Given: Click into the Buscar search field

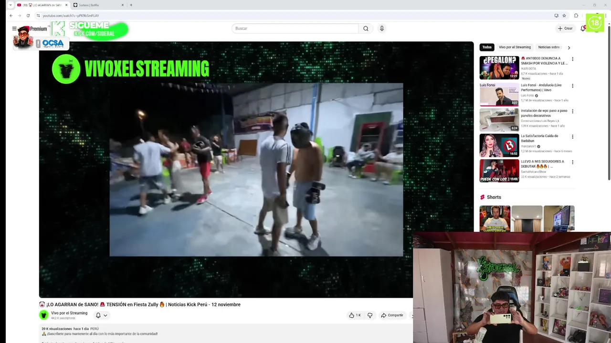Looking at the screenshot, I should point(295,29).
